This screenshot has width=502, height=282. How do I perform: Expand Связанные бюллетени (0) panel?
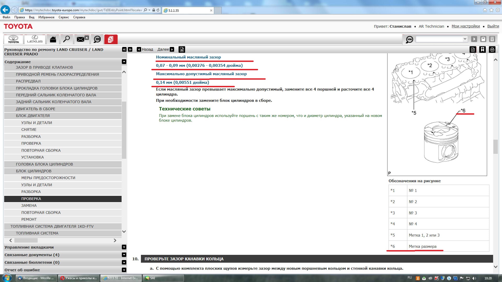[124, 262]
